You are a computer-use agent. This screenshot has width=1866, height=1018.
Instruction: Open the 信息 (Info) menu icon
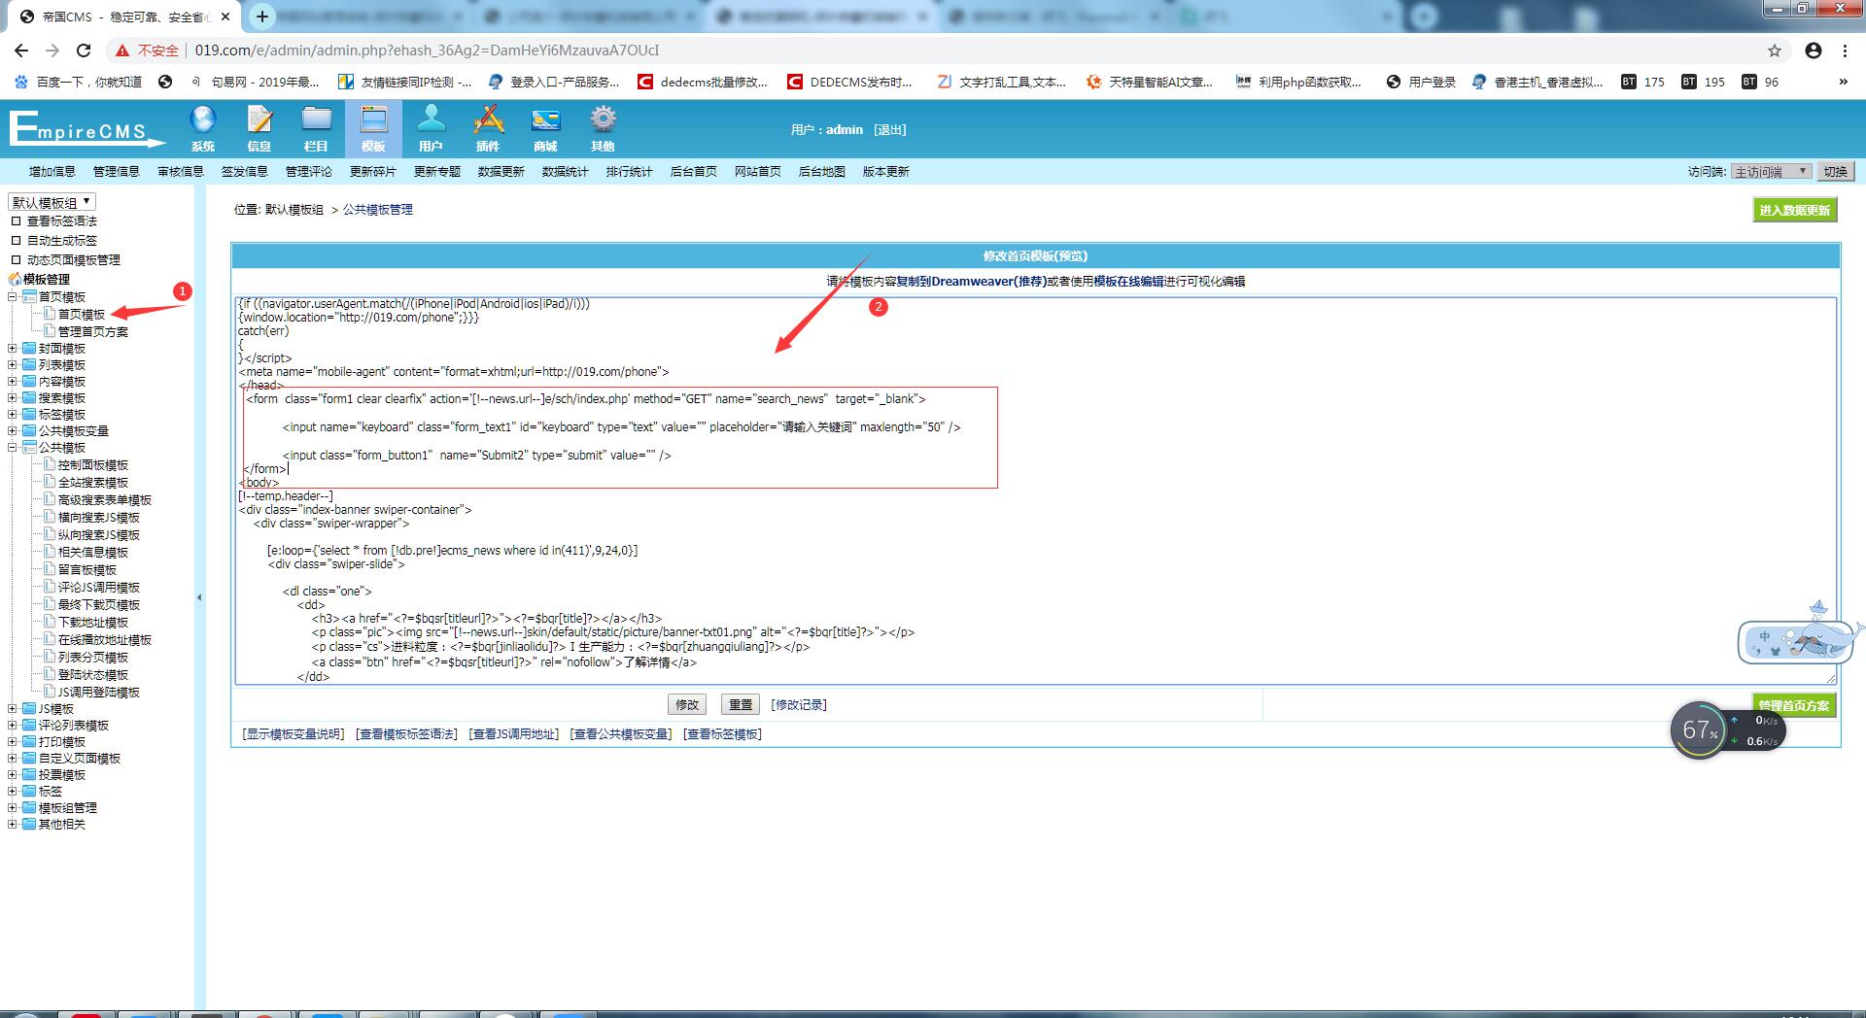coord(259,128)
